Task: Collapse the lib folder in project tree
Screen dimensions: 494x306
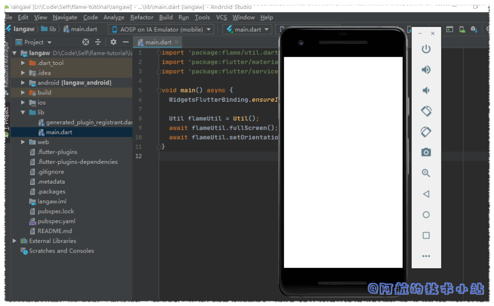Action: coord(23,112)
